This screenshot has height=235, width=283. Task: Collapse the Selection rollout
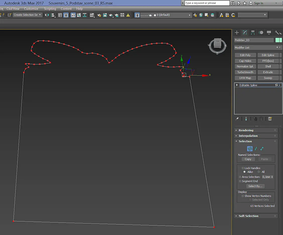(256, 141)
